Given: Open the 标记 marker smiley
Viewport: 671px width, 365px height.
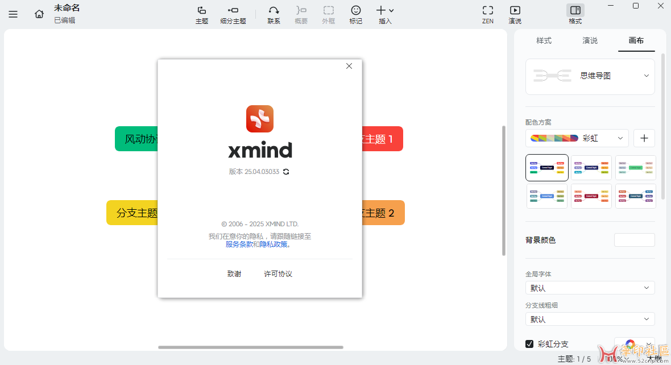Looking at the screenshot, I should coord(355,15).
